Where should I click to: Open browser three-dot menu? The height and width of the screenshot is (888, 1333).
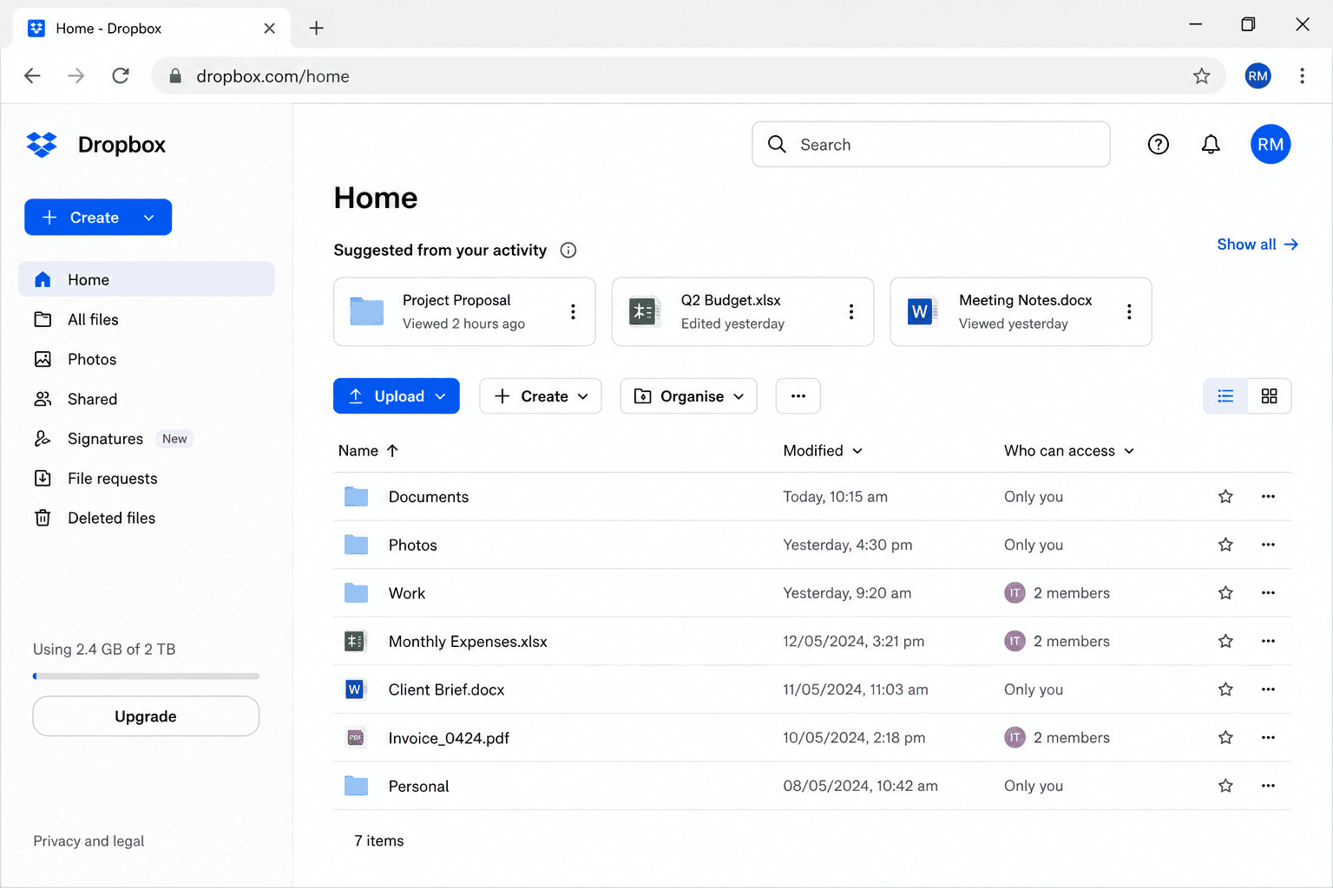[x=1302, y=76]
